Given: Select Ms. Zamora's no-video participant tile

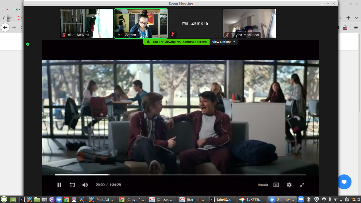Looking at the screenshot, I should 195,24.
